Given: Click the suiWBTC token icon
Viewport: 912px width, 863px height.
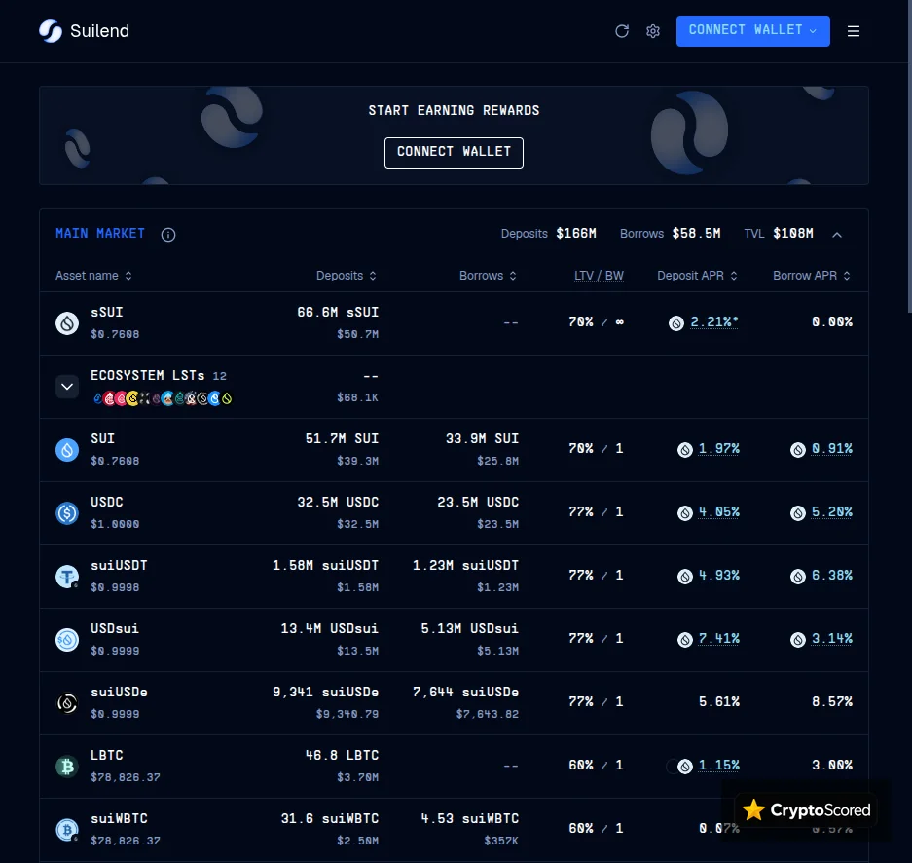Looking at the screenshot, I should (67, 830).
